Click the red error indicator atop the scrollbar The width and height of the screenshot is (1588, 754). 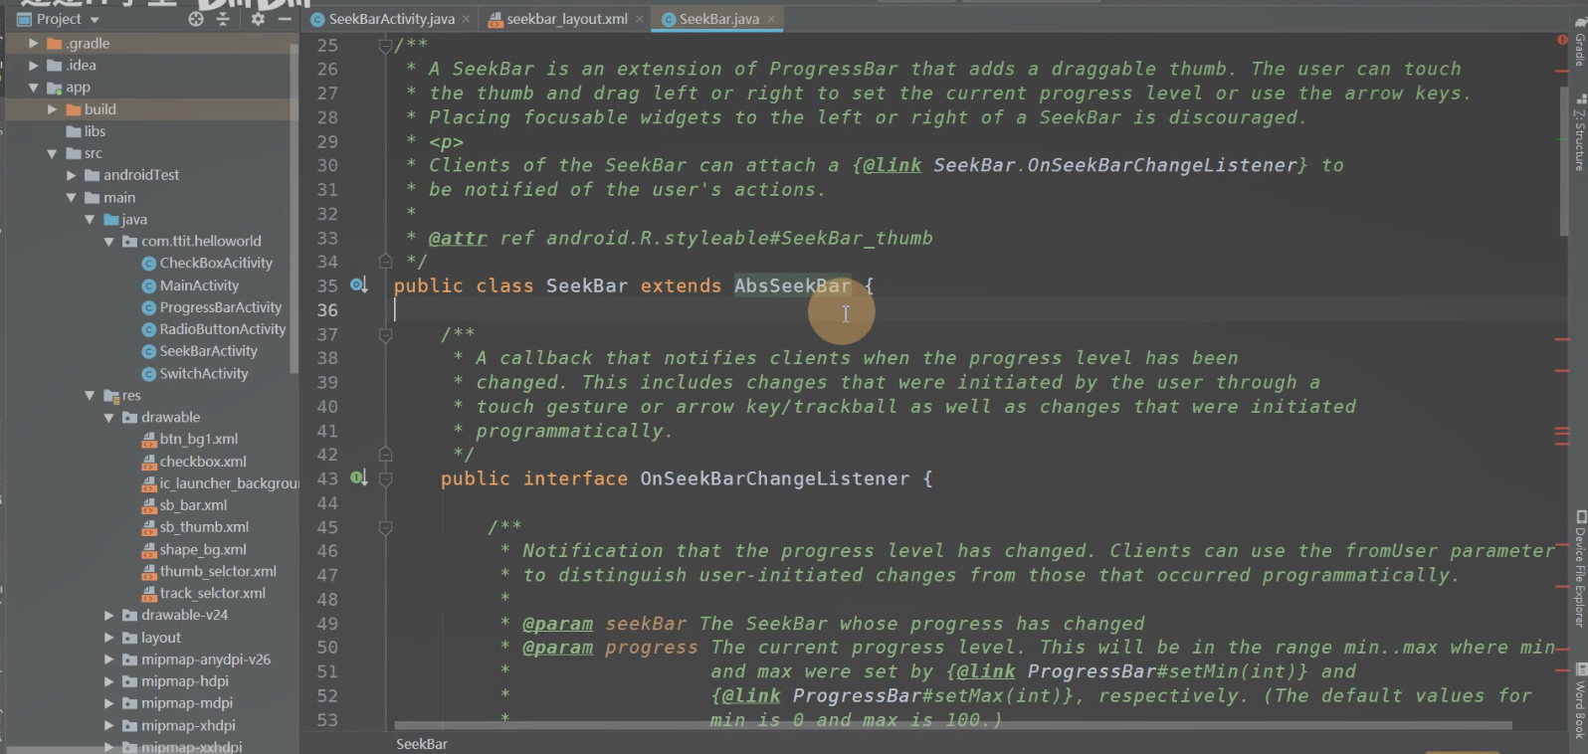1561,40
